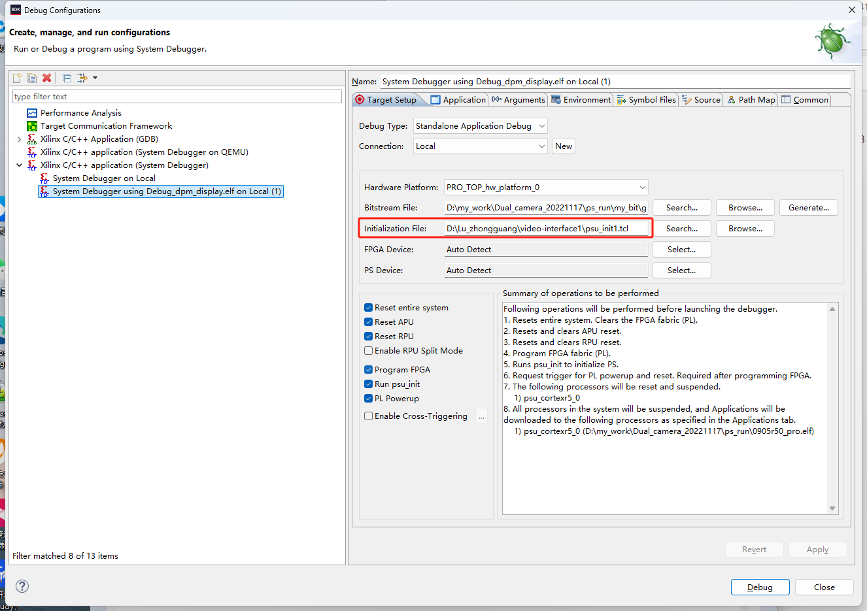The width and height of the screenshot is (867, 611).
Task: Click the Xilinx C/C++ Application (GDB) icon
Action: [x=32, y=139]
